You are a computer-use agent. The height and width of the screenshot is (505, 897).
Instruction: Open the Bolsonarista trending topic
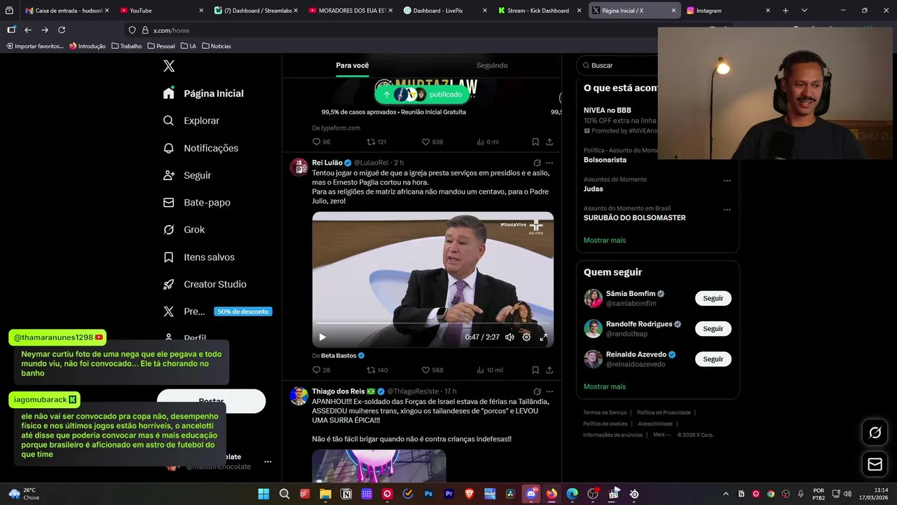point(605,160)
